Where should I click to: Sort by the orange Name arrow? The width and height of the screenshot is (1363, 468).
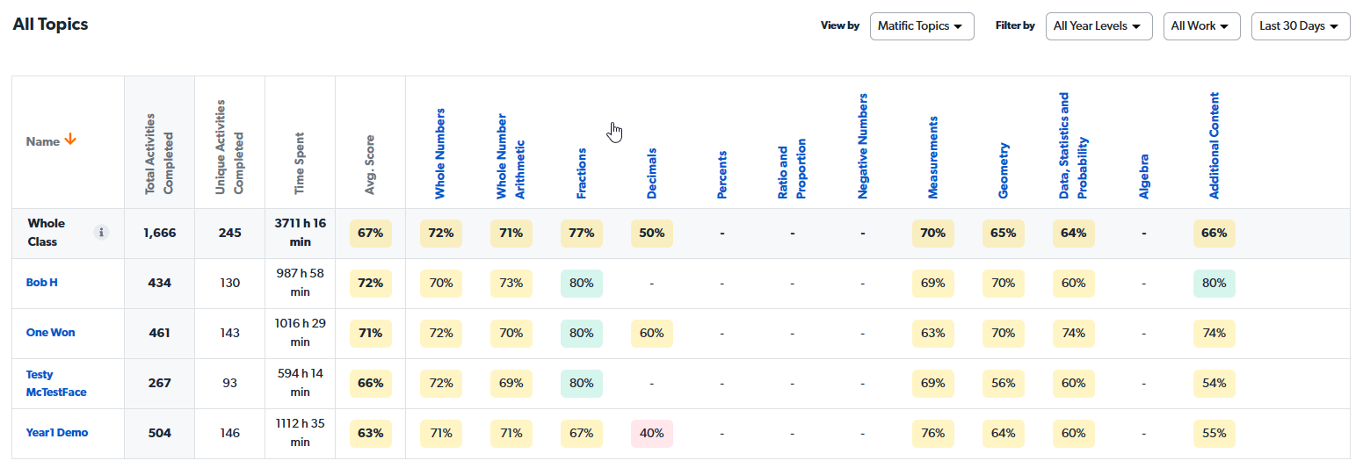(x=71, y=140)
